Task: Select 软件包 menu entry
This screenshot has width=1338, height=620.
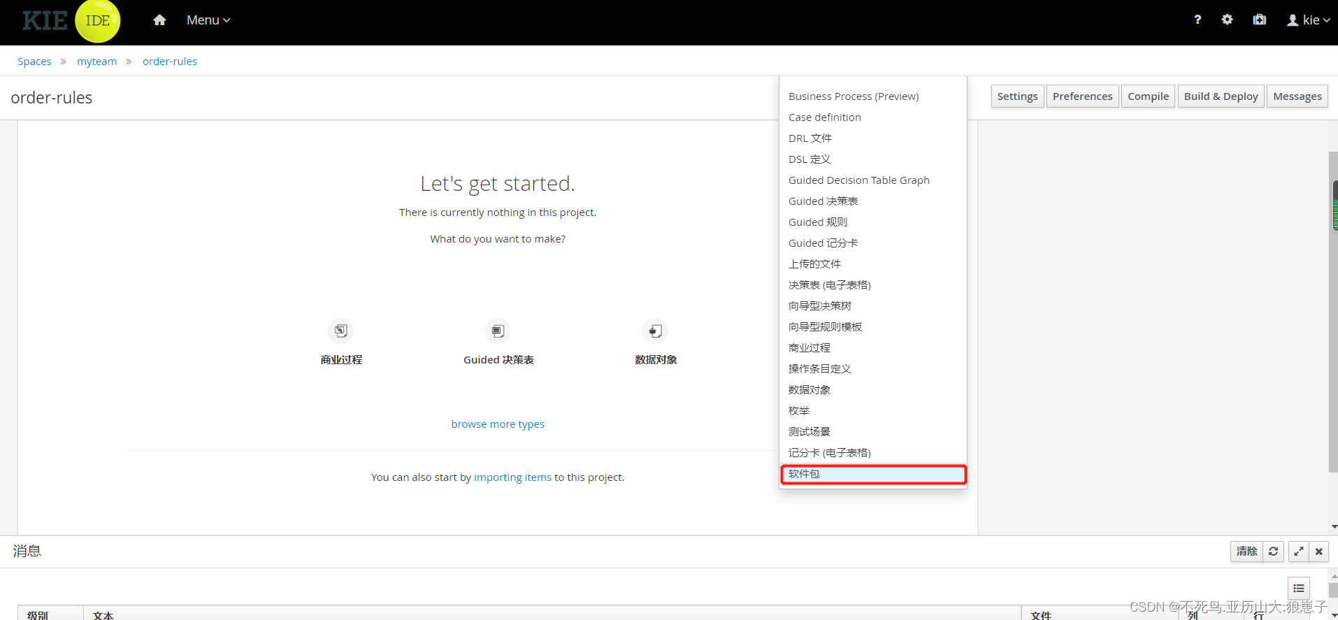Action: pos(873,474)
